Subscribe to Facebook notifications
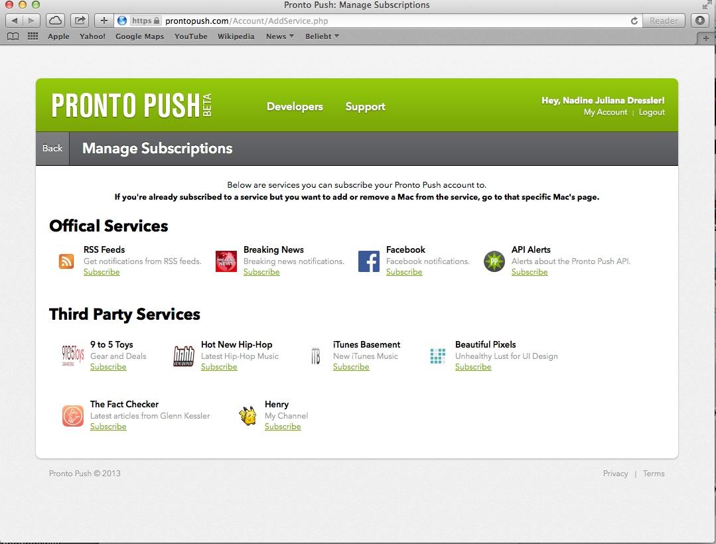716x544 pixels. [x=404, y=272]
